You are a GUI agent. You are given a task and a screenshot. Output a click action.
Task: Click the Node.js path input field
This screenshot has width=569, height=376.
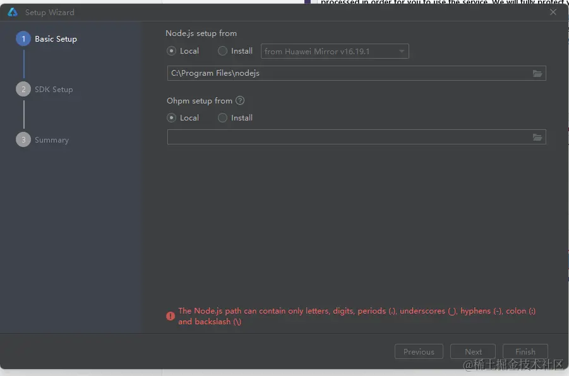click(x=356, y=73)
